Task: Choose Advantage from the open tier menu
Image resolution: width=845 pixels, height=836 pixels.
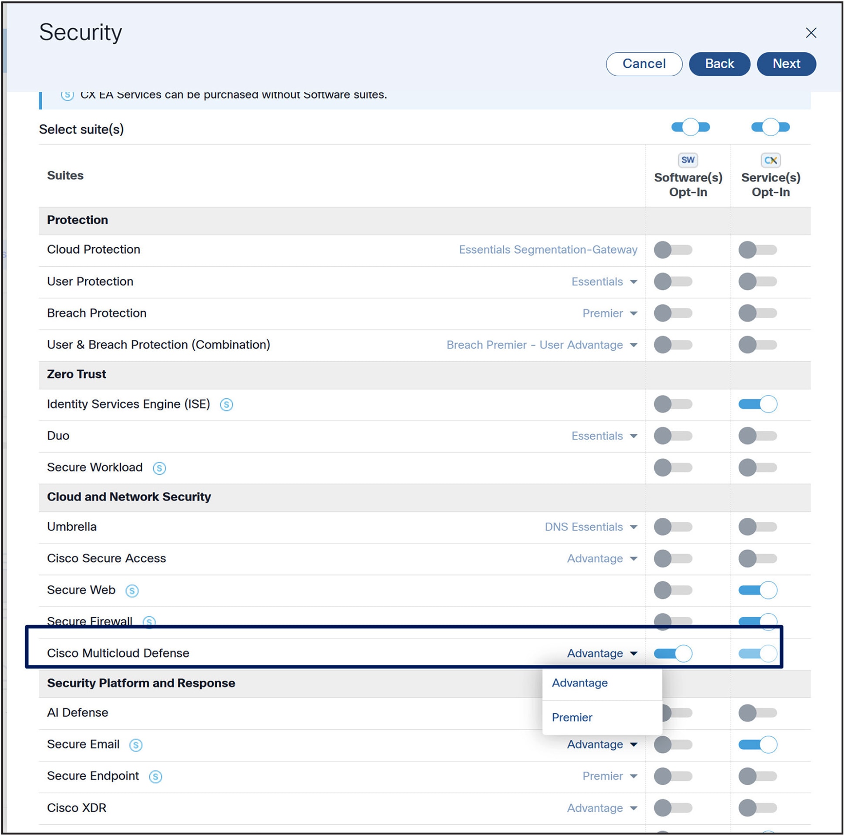Action: coord(602,683)
